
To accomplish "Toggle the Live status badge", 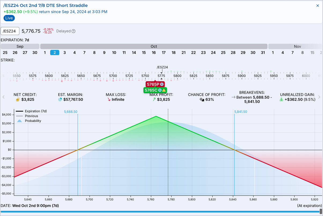I will [9, 18].
